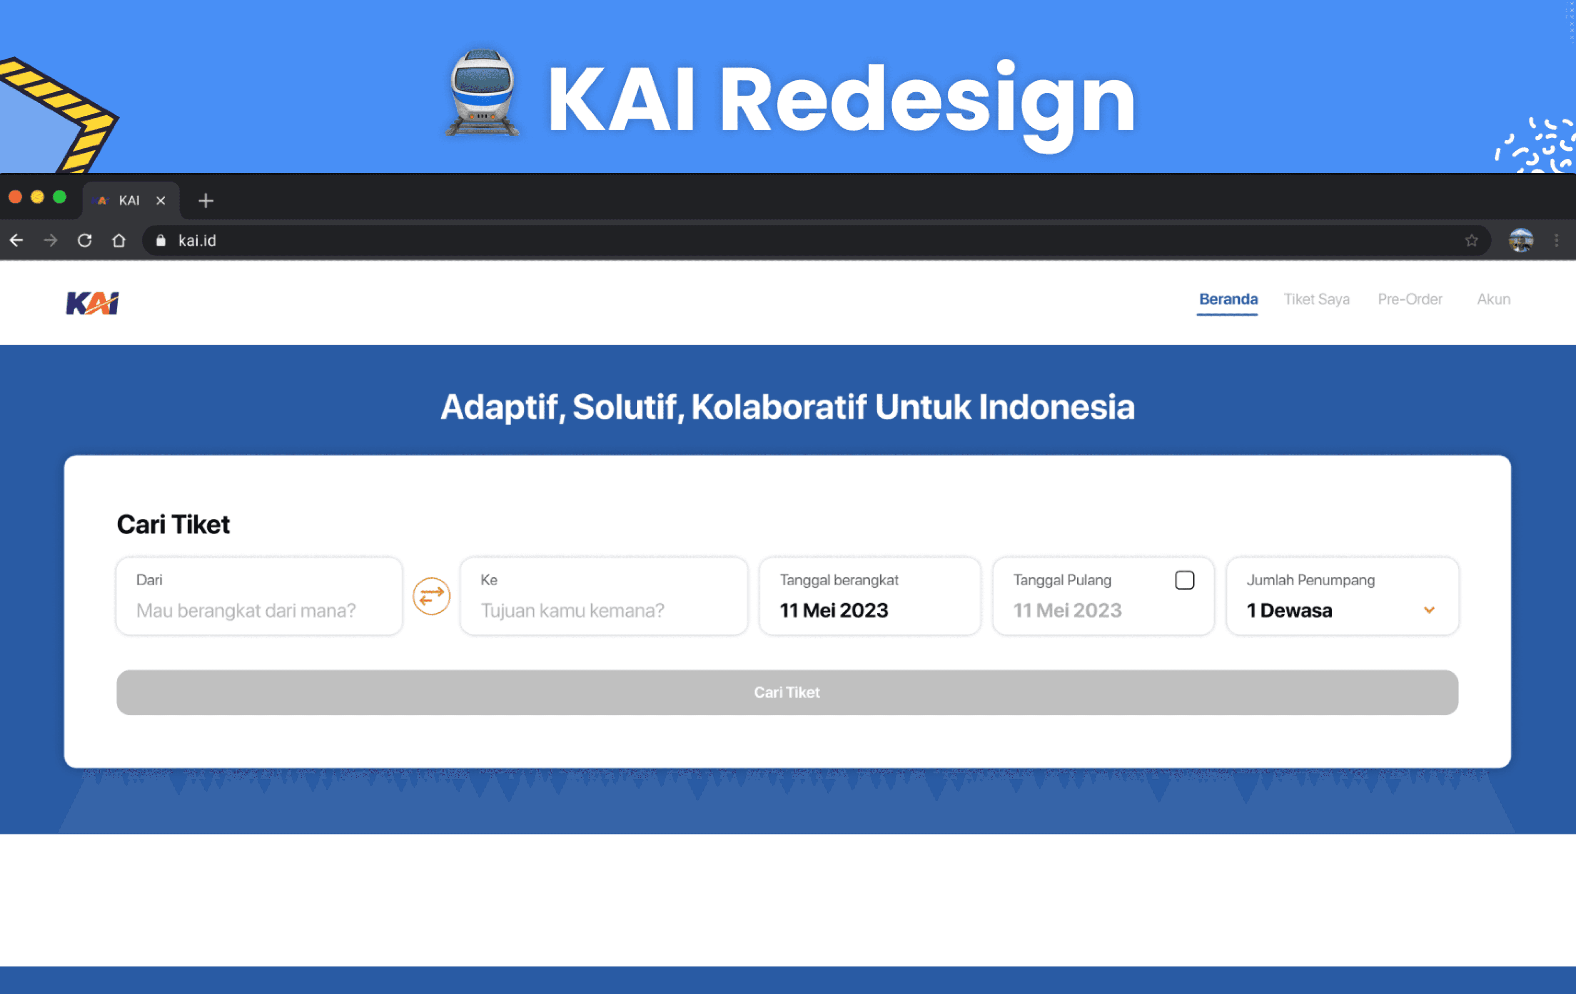The image size is (1576, 994).
Task: Click the browser forward arrow
Action: (50, 241)
